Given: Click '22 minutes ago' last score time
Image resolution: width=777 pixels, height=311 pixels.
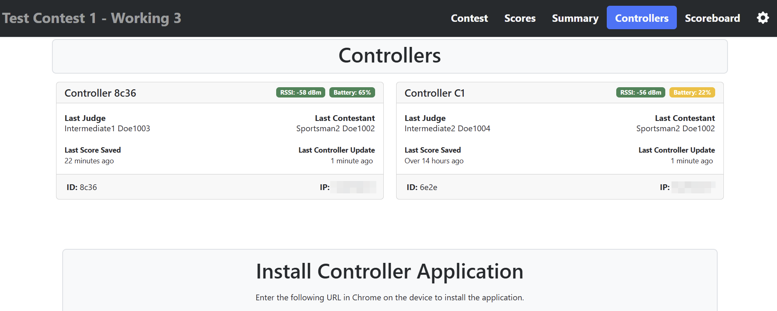Looking at the screenshot, I should 89,161.
